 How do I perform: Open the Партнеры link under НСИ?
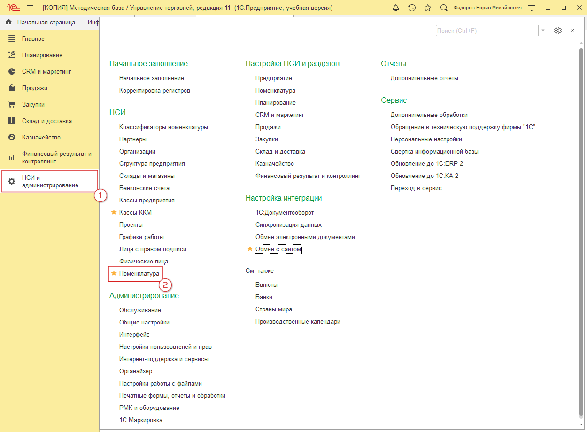132,139
